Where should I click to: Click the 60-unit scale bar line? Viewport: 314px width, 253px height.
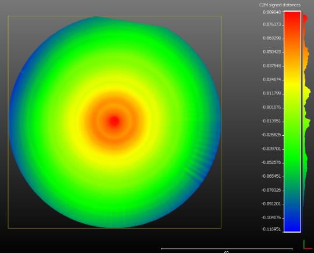pyautogui.click(x=227, y=248)
